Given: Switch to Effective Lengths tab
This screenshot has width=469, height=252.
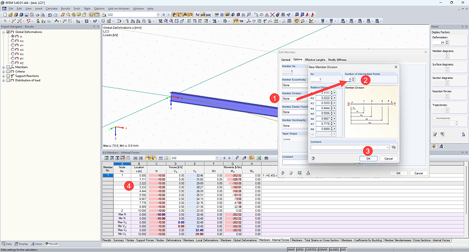Looking at the screenshot, I should coord(315,60).
